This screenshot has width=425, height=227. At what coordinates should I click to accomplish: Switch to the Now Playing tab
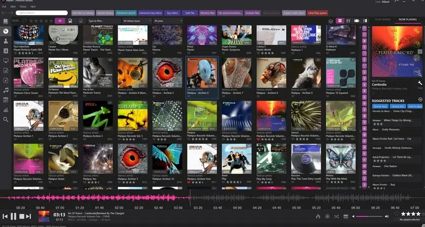(x=408, y=20)
